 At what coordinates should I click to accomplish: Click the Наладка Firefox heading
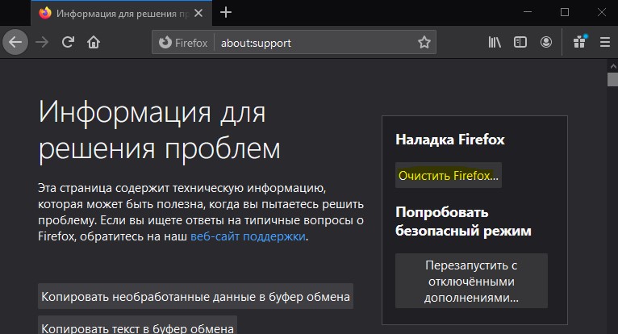450,140
